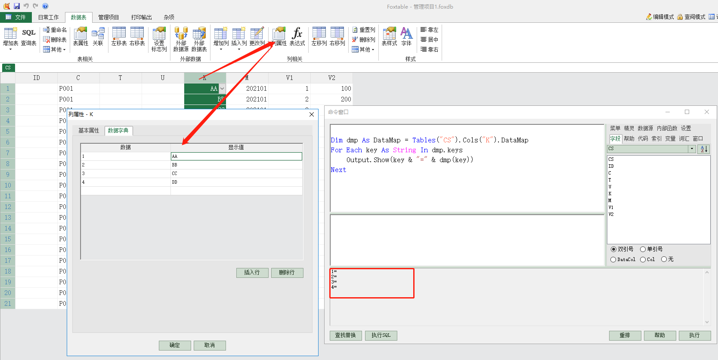Click the 查找替换 find-replace button

[x=346, y=335]
